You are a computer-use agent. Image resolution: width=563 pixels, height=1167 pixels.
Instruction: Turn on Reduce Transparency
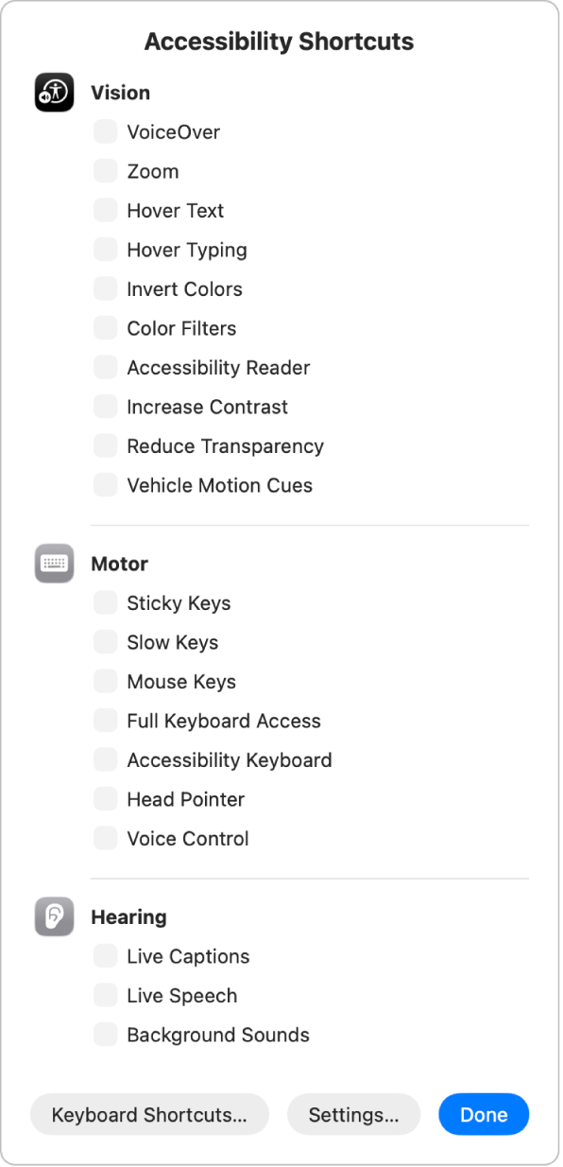click(x=105, y=445)
